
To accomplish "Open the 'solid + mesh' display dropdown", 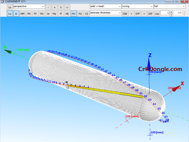I will (105, 6).
